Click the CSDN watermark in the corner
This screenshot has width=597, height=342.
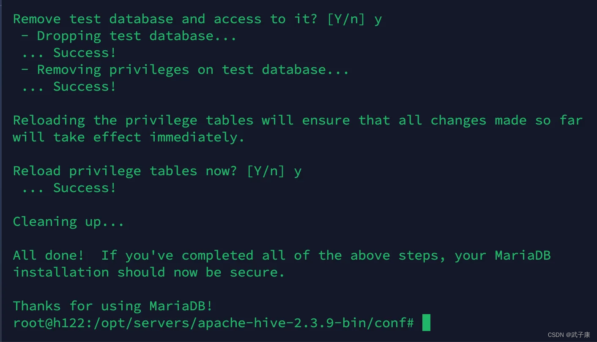click(569, 335)
